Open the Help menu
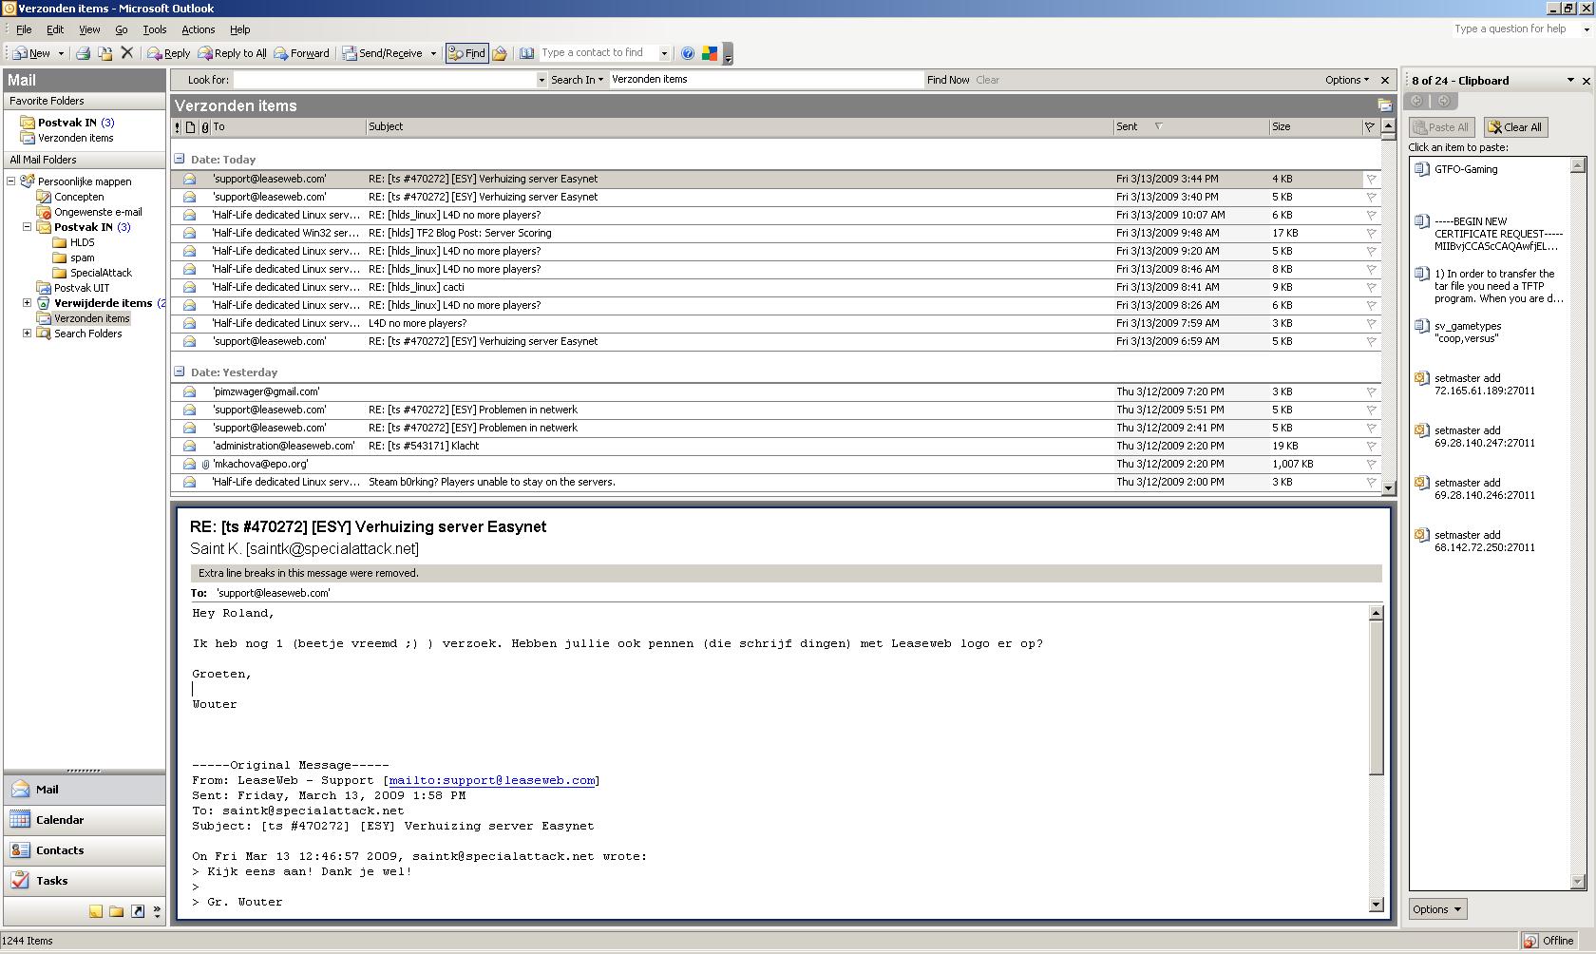The width and height of the screenshot is (1596, 954). pos(240,29)
